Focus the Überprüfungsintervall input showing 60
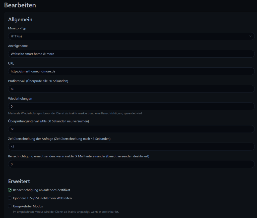Viewport: 257px width, 218px height. [x=131, y=129]
